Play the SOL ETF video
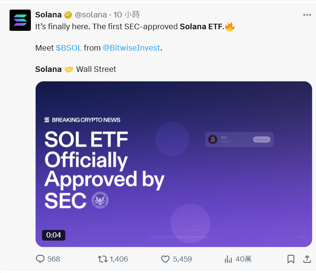Screen dimensions: 316x273 (173, 164)
